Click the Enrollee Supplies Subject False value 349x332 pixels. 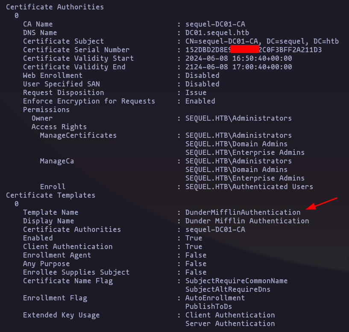(x=196, y=272)
